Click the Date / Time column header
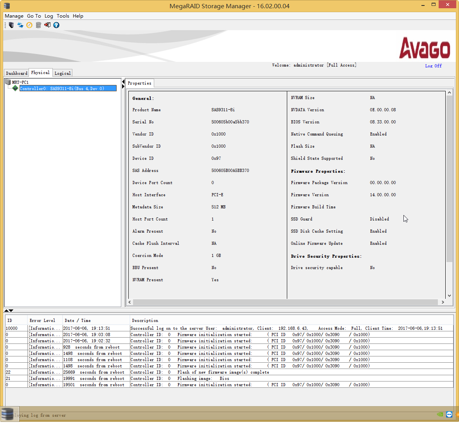 coord(96,320)
